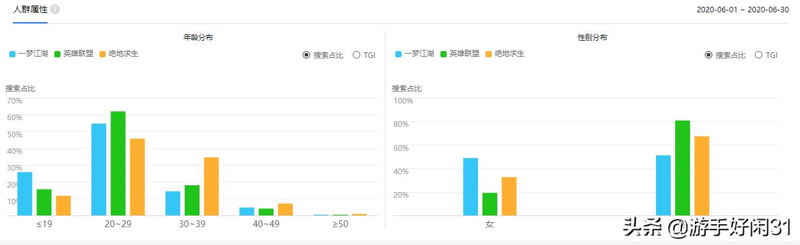Toggle 绝地求生 legend in gender chart
This screenshot has height=245, width=800.
[505, 54]
